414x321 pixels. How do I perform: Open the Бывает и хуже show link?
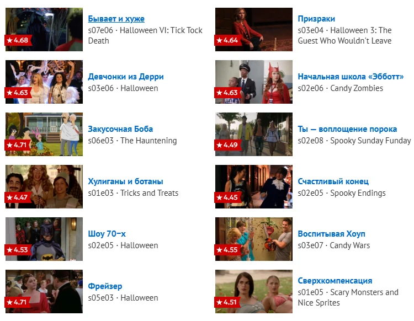(116, 19)
